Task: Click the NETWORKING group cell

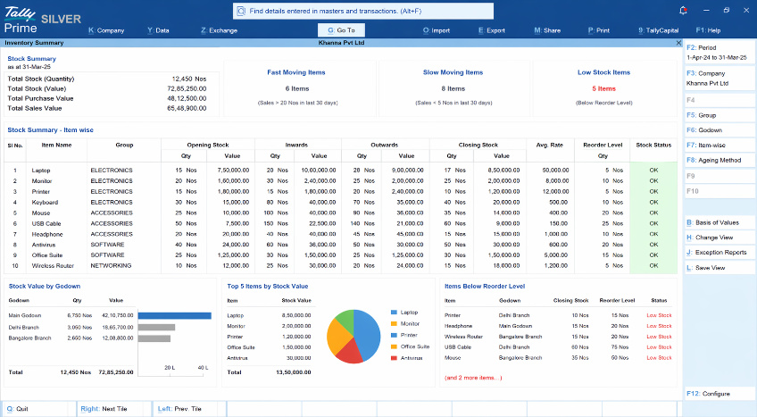Action: coord(111,266)
